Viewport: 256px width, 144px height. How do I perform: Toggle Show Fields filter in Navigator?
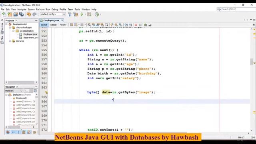[x=13, y=132]
